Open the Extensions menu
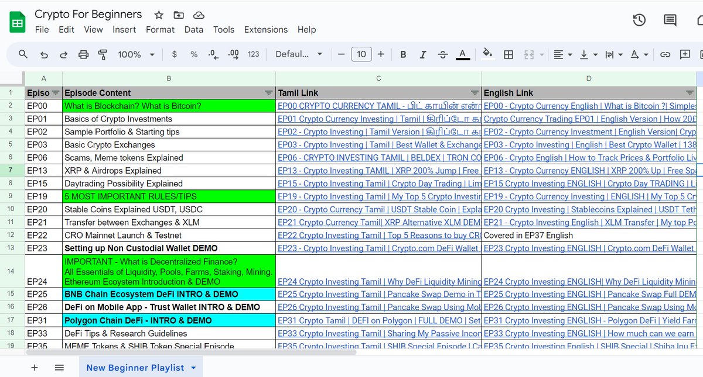The width and height of the screenshot is (703, 377). (266, 30)
